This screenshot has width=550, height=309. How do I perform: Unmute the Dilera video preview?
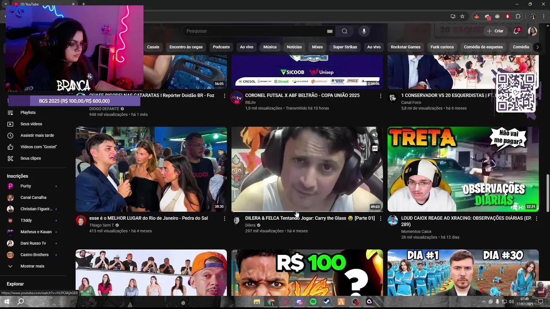coord(375,135)
